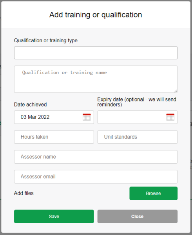
Task: Focus the Unit standards field
Action: pyautogui.click(x=138, y=137)
